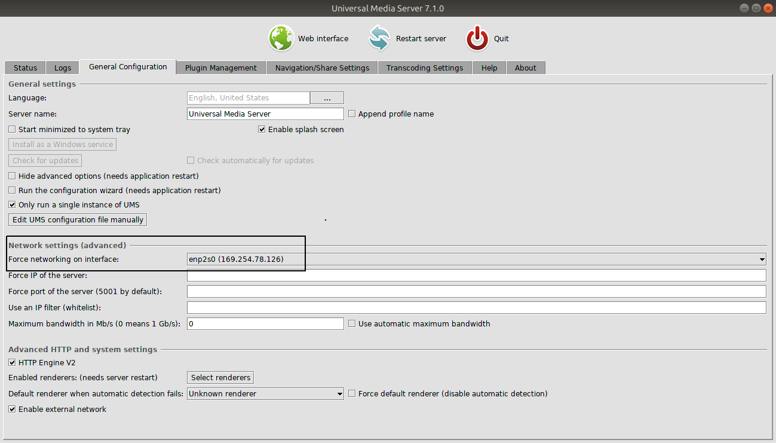The image size is (776, 443).
Task: Click the Web interface globe icon
Action: tap(281, 38)
